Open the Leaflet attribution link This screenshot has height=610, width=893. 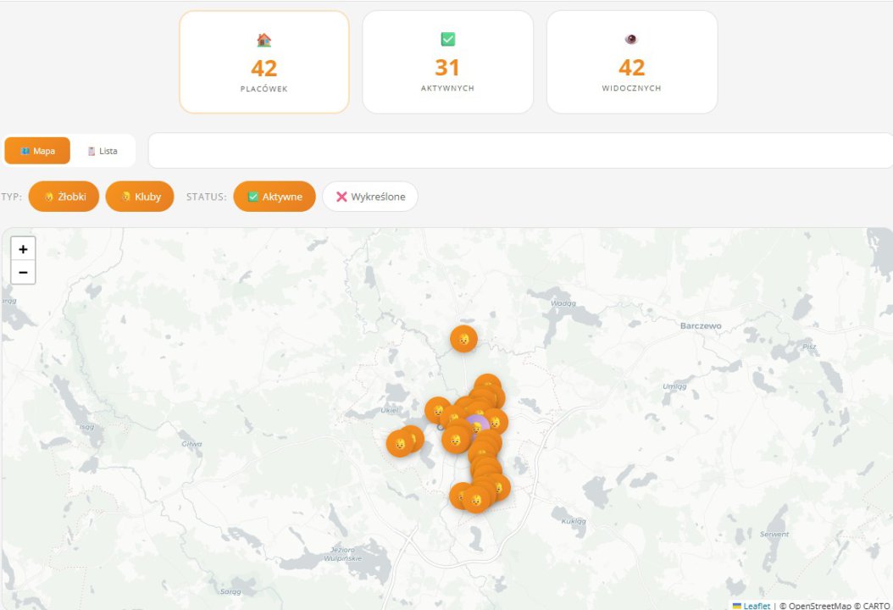click(x=757, y=606)
